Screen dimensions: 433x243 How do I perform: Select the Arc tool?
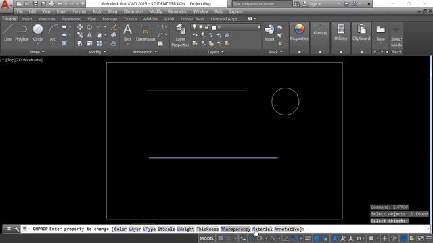point(53,32)
